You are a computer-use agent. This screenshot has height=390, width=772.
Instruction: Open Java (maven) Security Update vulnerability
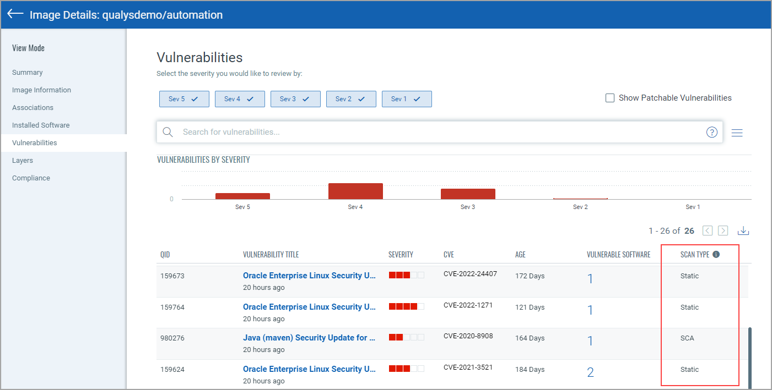[x=309, y=338]
